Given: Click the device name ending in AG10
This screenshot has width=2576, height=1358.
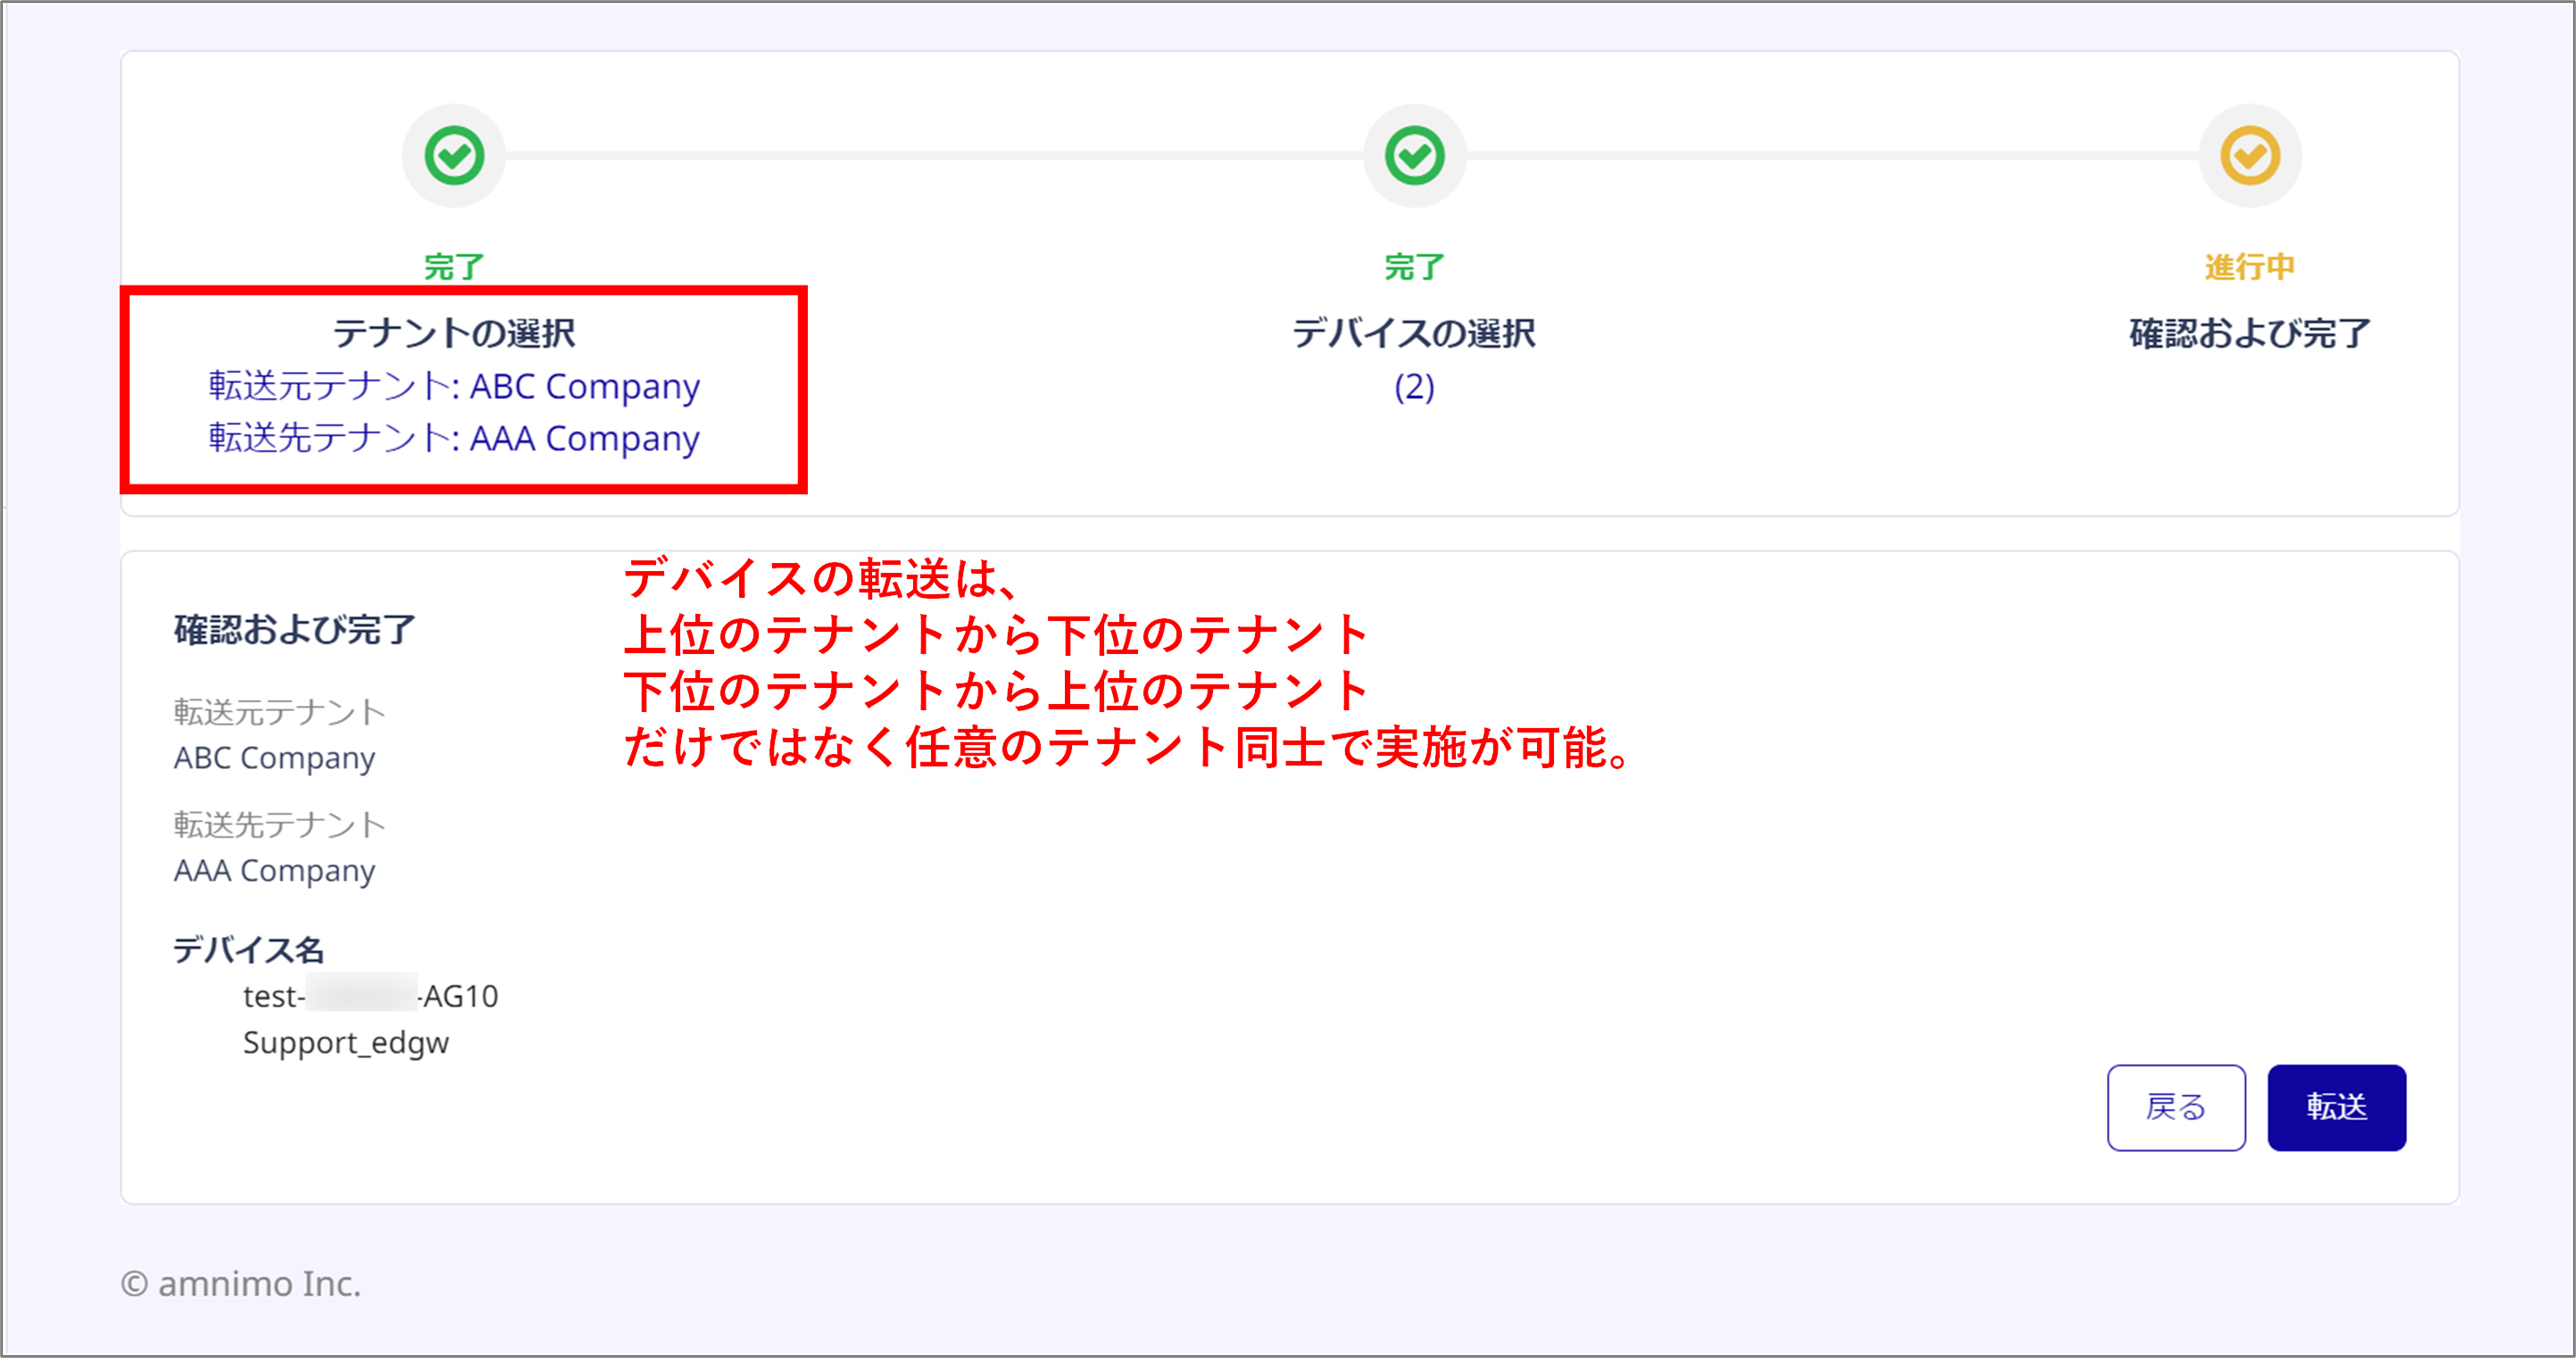Looking at the screenshot, I should (x=370, y=995).
